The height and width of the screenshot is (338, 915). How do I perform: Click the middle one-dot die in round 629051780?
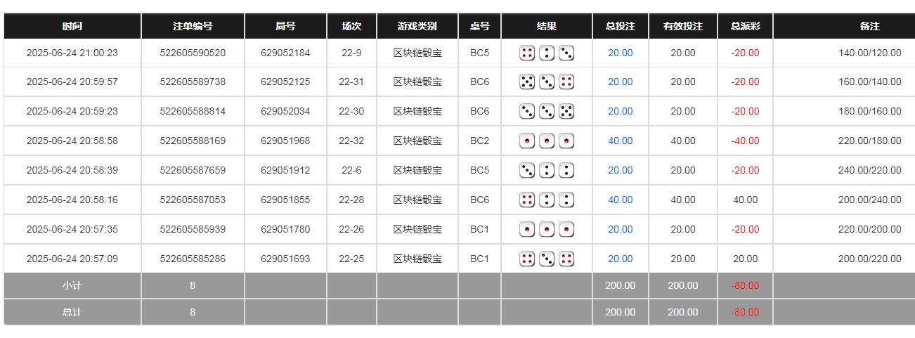[547, 230]
